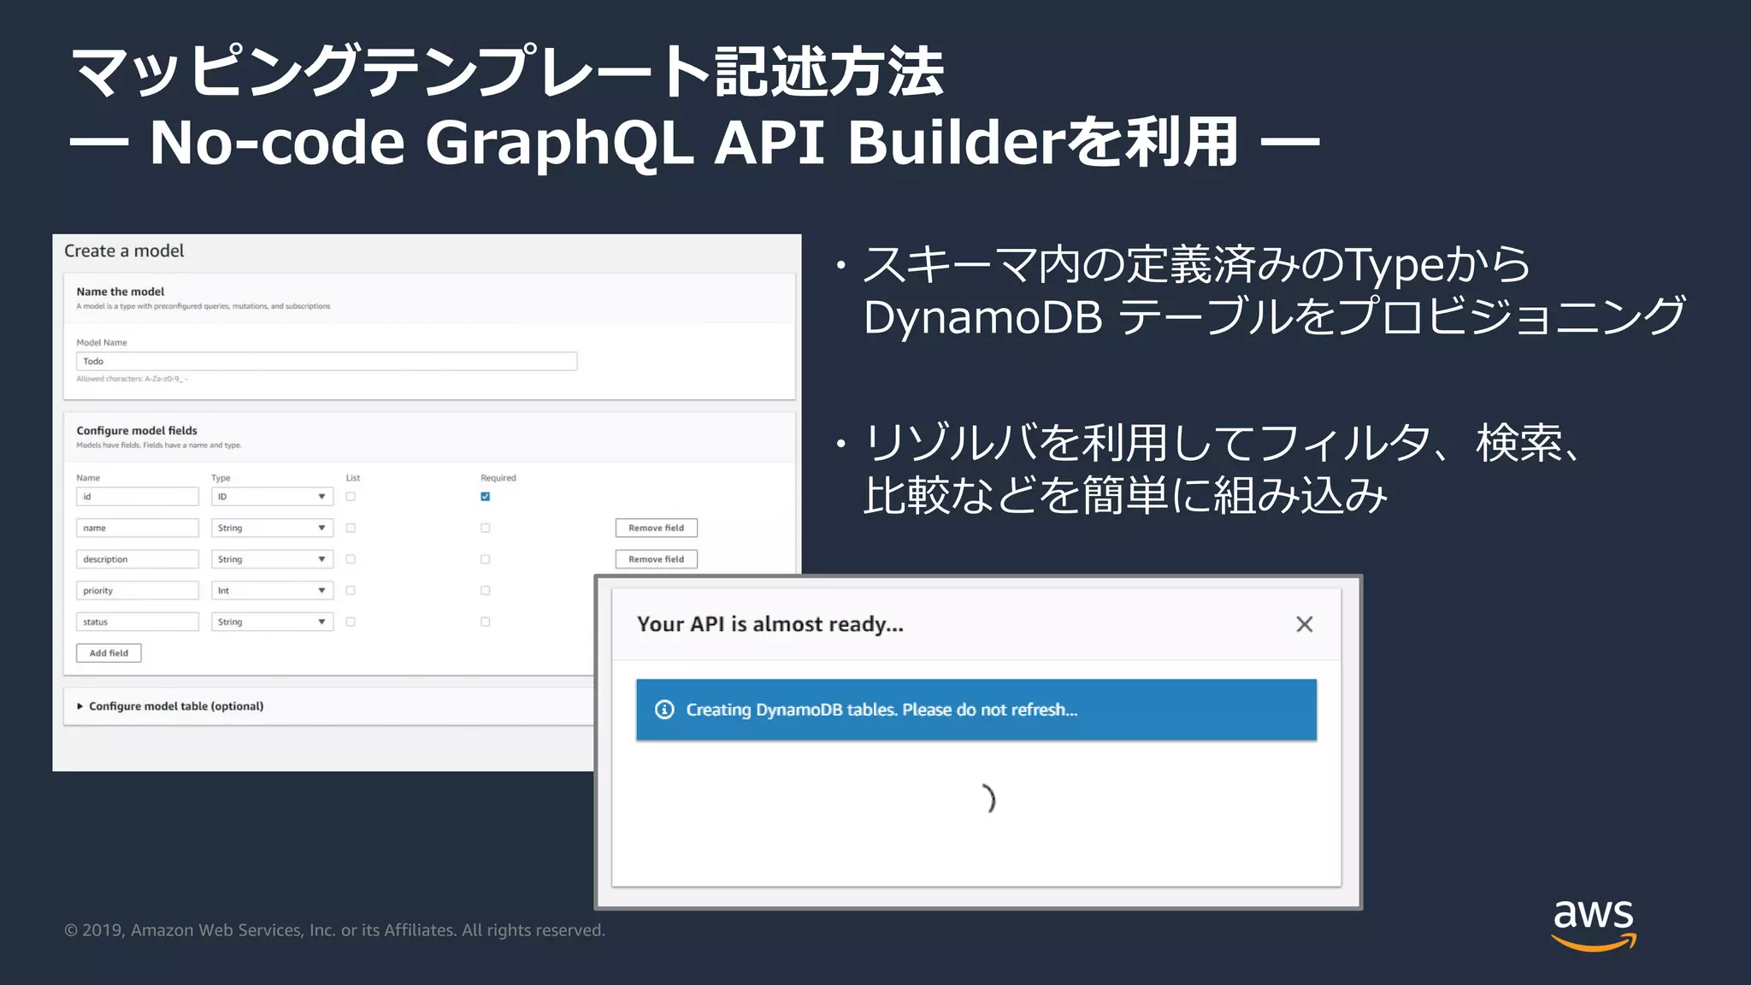The width and height of the screenshot is (1751, 985).
Task: Enable List checkbox for status field
Action: 351,622
